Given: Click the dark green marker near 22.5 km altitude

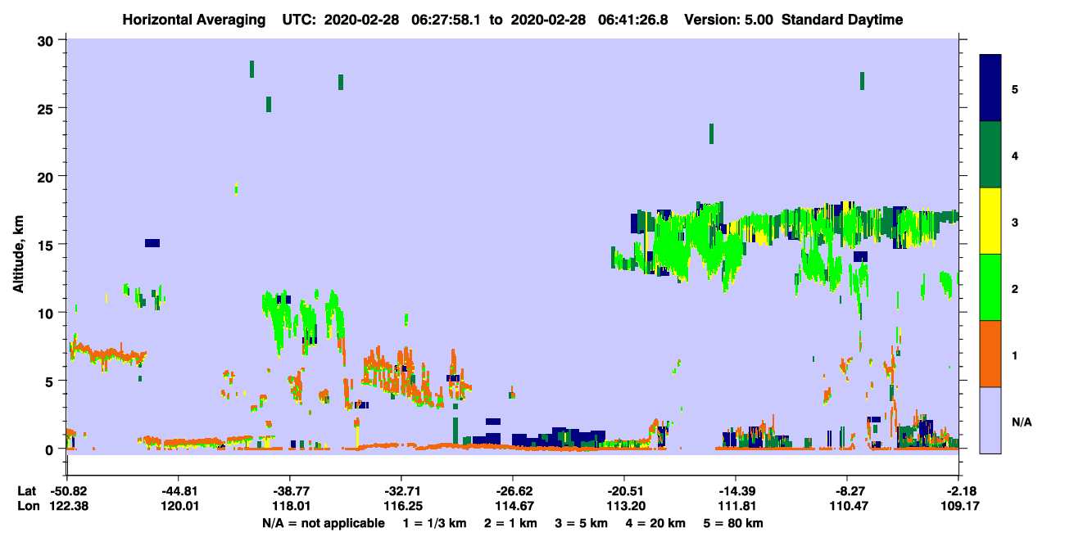Looking at the screenshot, I should click(711, 133).
